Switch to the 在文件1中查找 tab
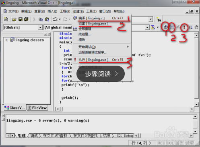 coord(55,136)
